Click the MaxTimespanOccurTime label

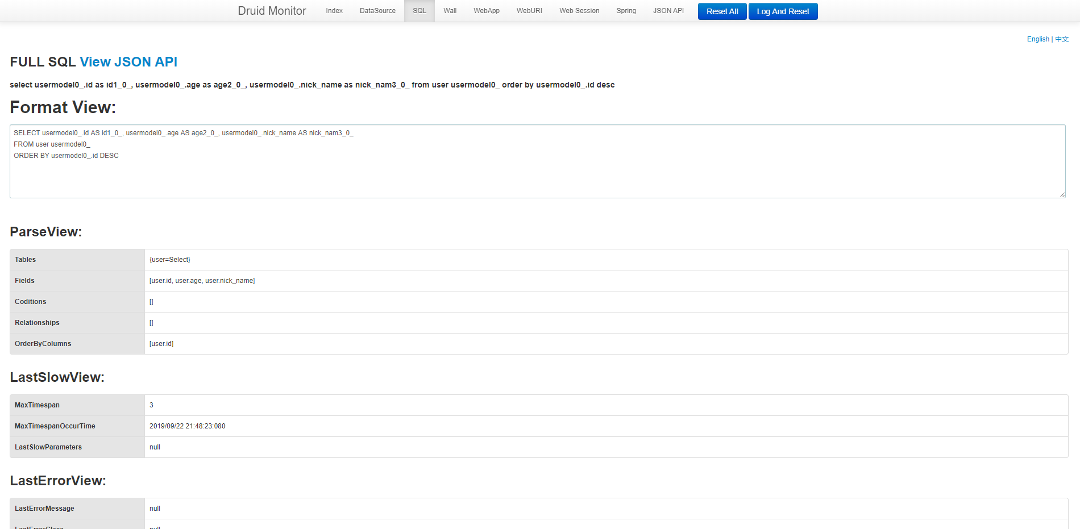55,426
